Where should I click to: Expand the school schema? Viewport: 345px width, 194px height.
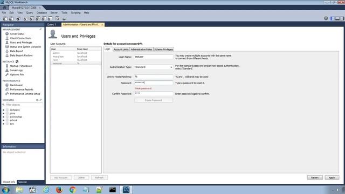pos(4,120)
